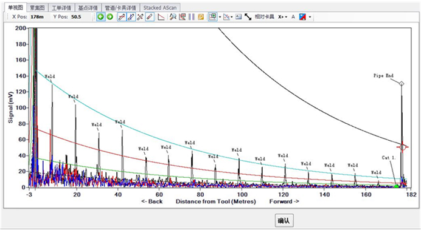The width and height of the screenshot is (421, 230).
Task: Click the magnifier zoom tool icon
Action: (x=173, y=17)
